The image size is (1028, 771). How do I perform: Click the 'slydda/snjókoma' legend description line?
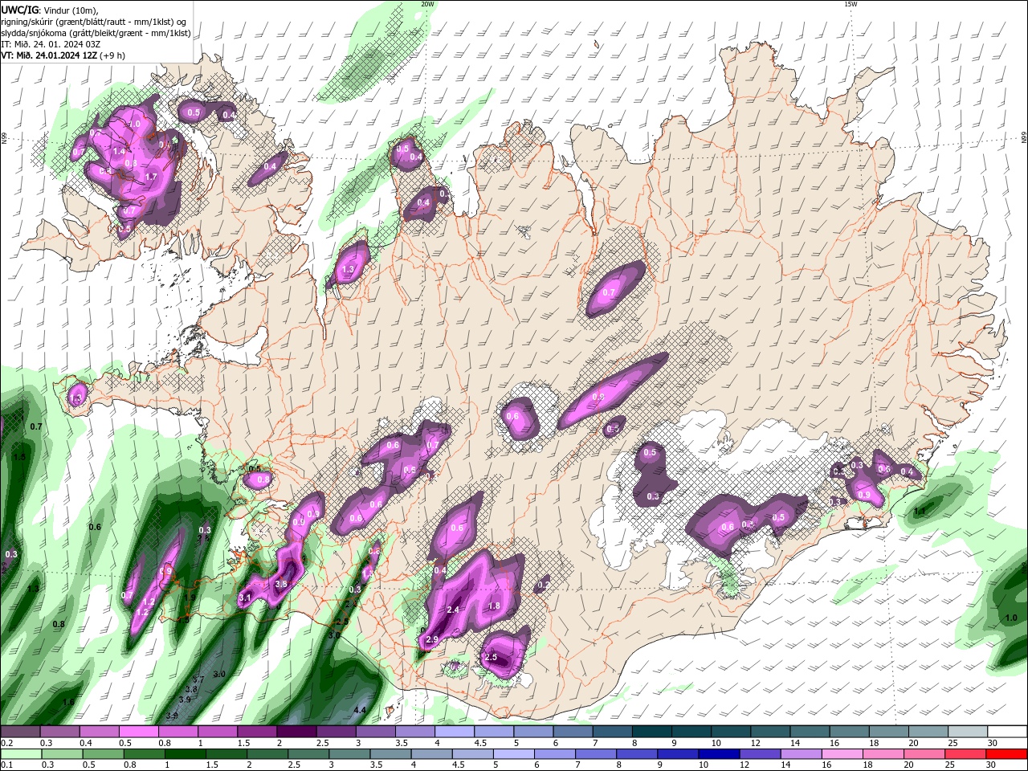point(96,33)
